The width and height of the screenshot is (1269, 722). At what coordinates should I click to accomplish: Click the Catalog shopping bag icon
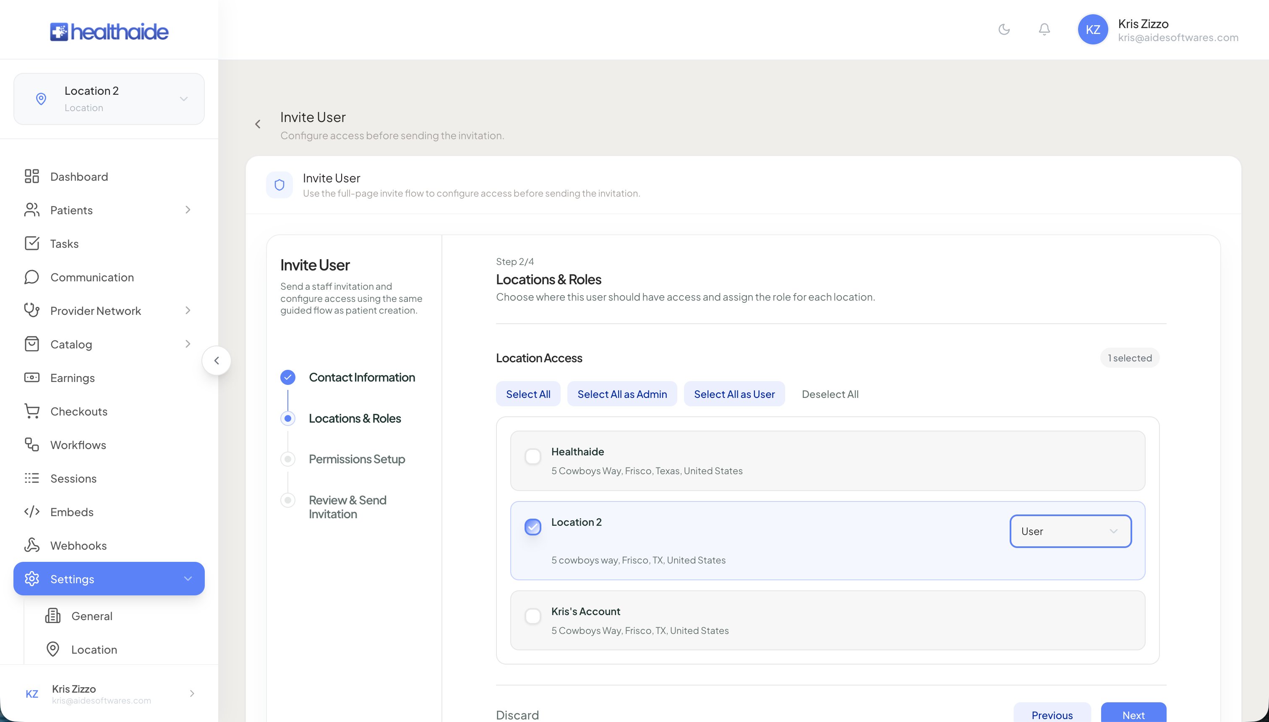pyautogui.click(x=32, y=344)
